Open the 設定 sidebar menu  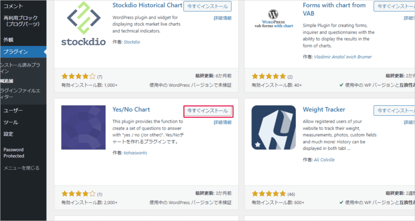[9, 134]
